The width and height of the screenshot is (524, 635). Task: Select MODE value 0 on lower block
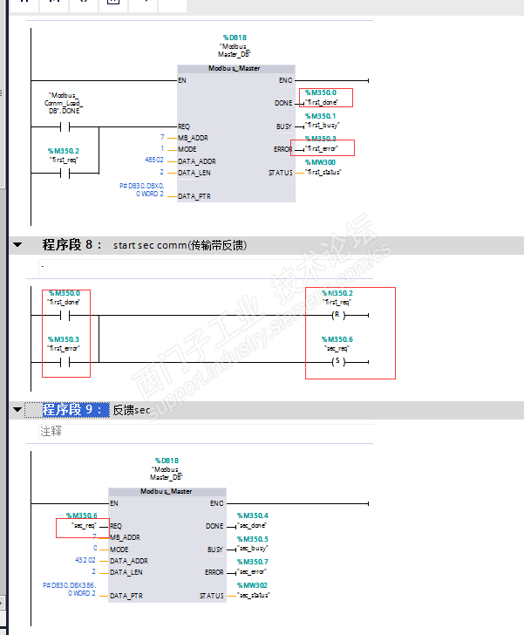click(95, 548)
